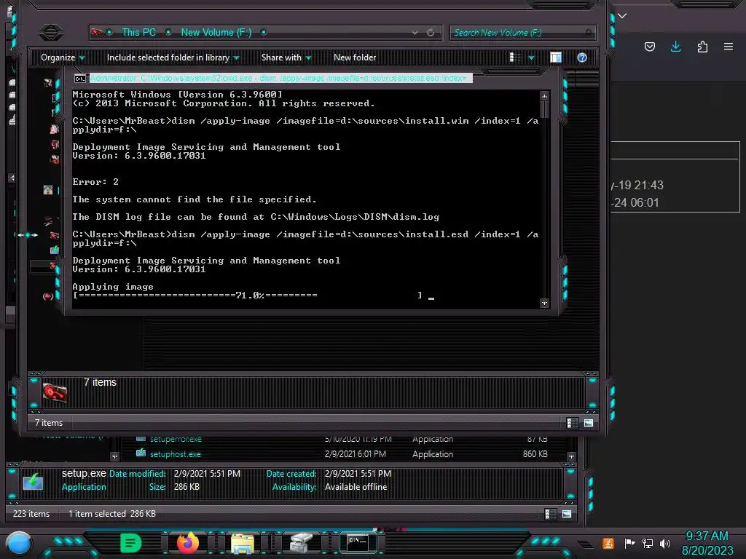Open the Organize dropdown menu
Viewport: 746px width, 559px height.
tap(63, 58)
